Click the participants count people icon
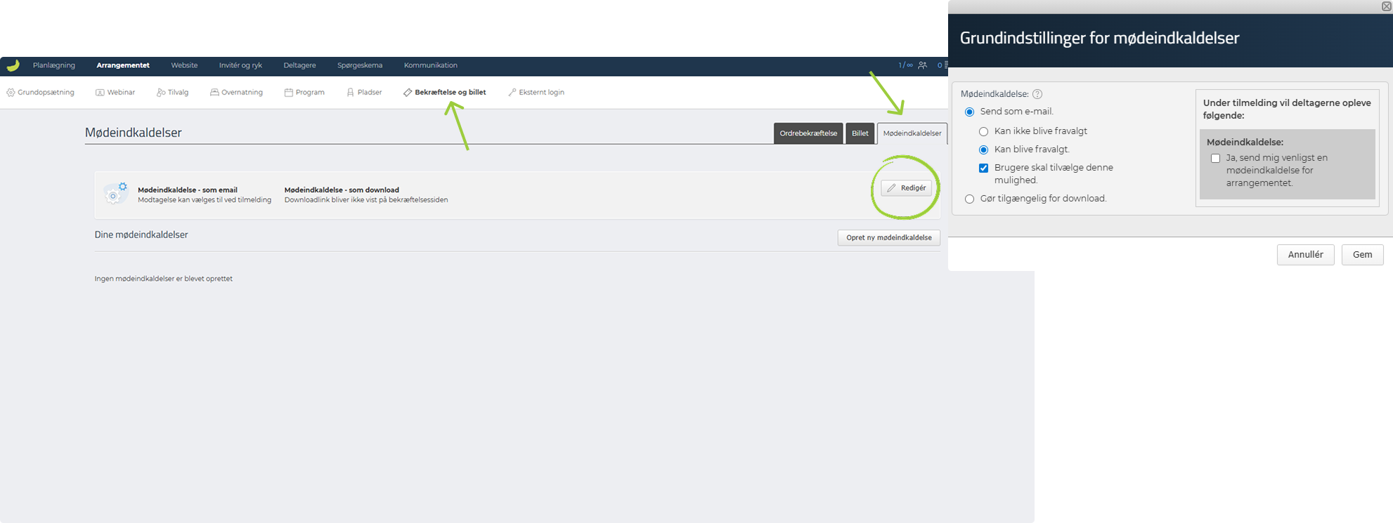Image resolution: width=1393 pixels, height=523 pixels. point(922,65)
